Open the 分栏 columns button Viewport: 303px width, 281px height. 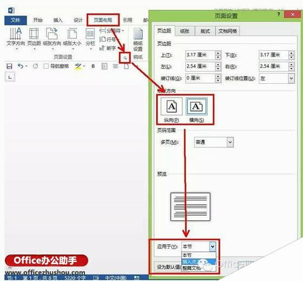click(90, 38)
